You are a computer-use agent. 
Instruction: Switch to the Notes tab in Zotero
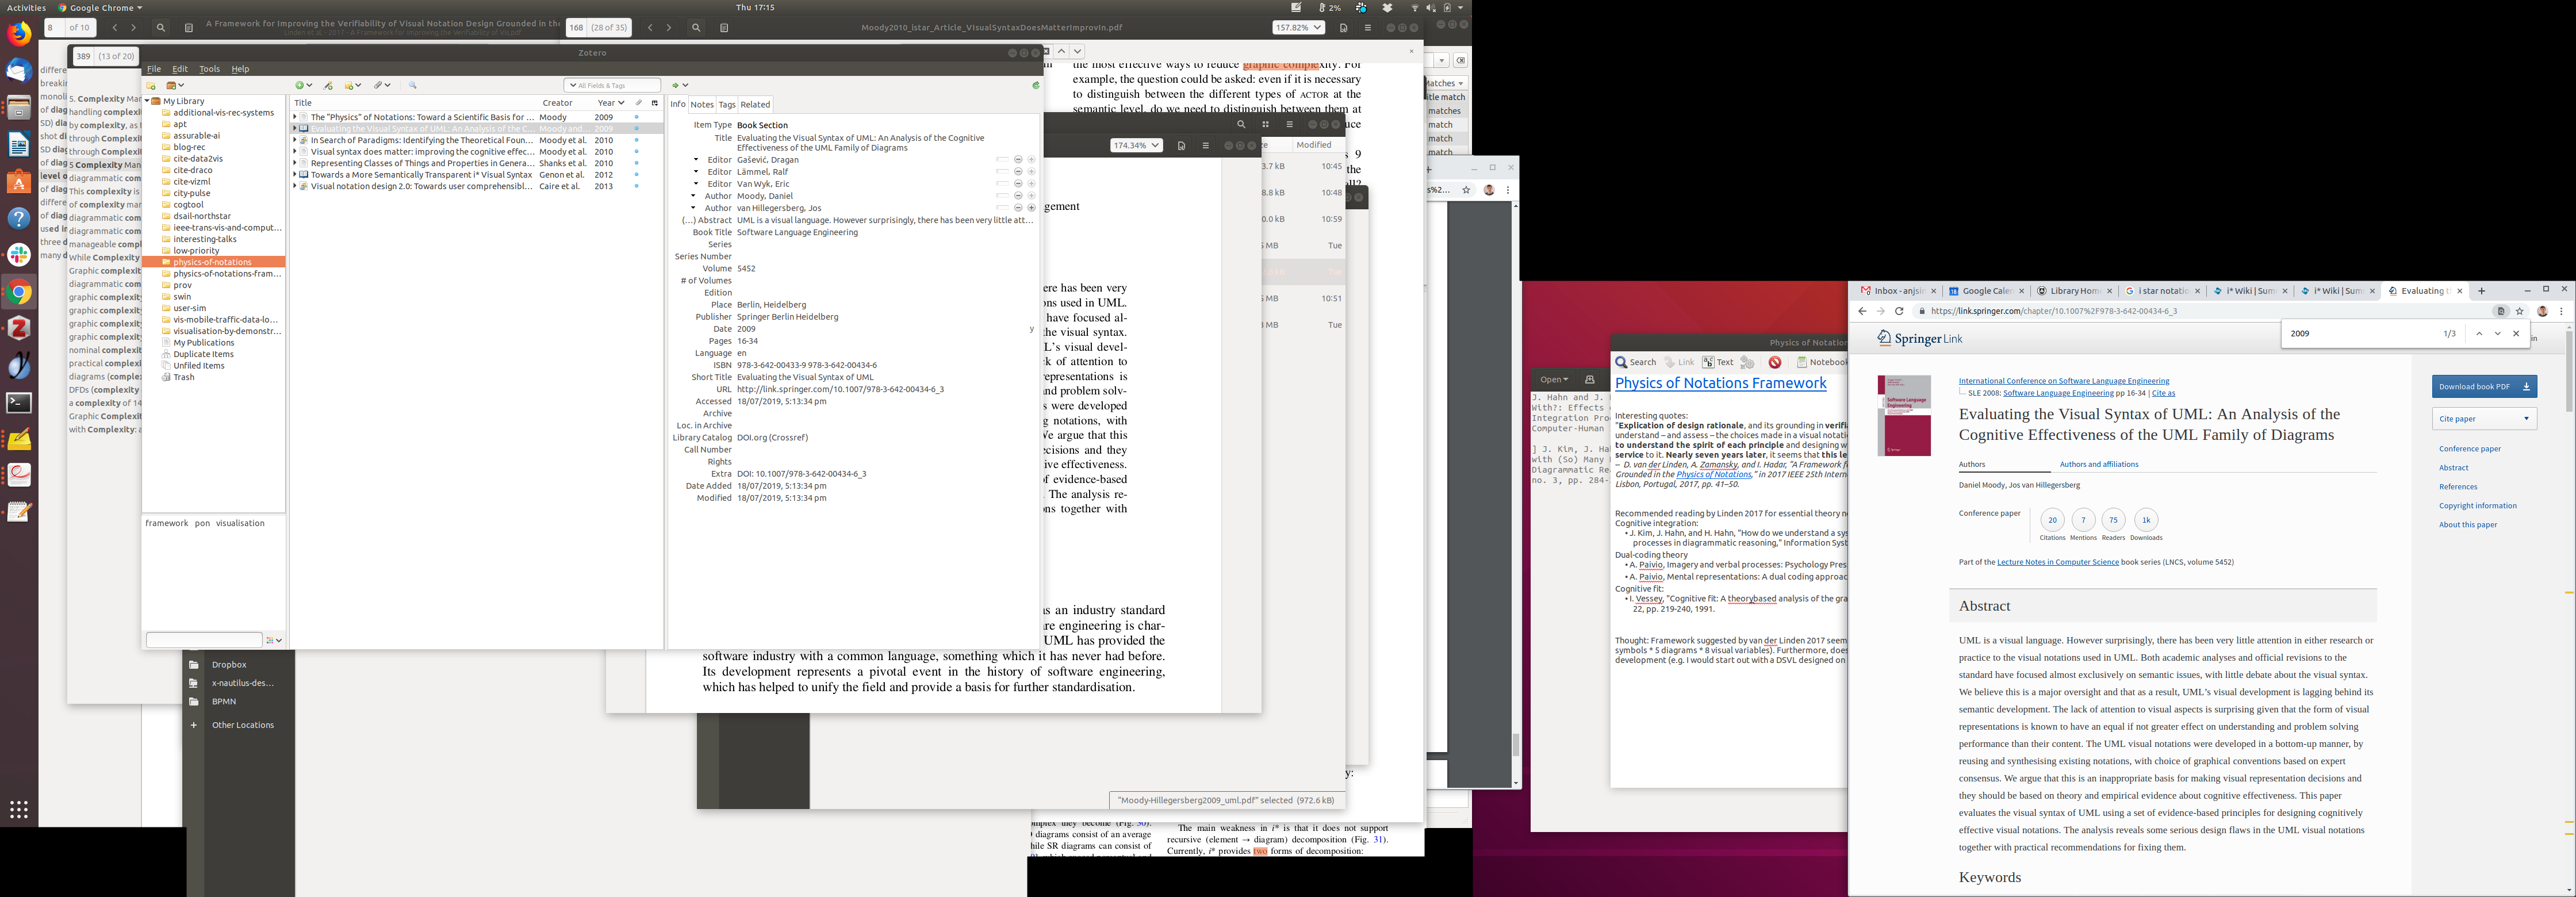702,104
